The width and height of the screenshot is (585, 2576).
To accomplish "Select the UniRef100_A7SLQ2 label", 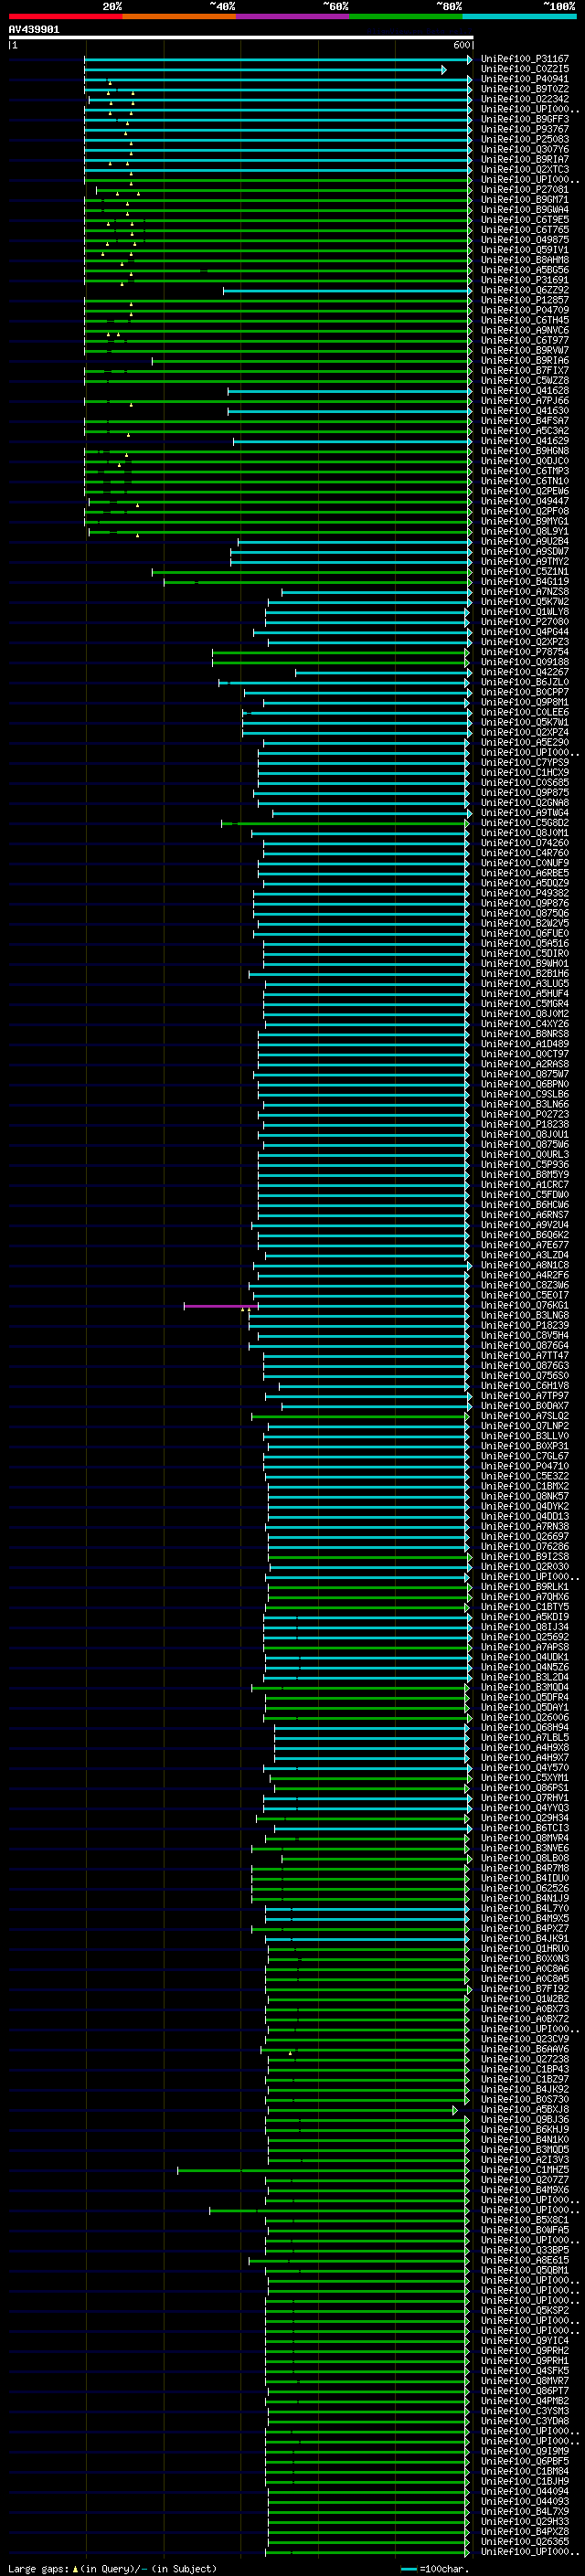I will [x=524, y=1416].
